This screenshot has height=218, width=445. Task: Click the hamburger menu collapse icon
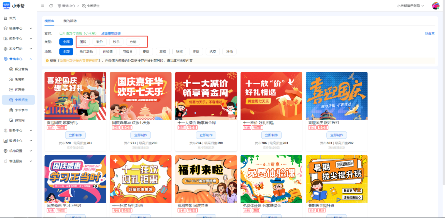click(x=43, y=6)
